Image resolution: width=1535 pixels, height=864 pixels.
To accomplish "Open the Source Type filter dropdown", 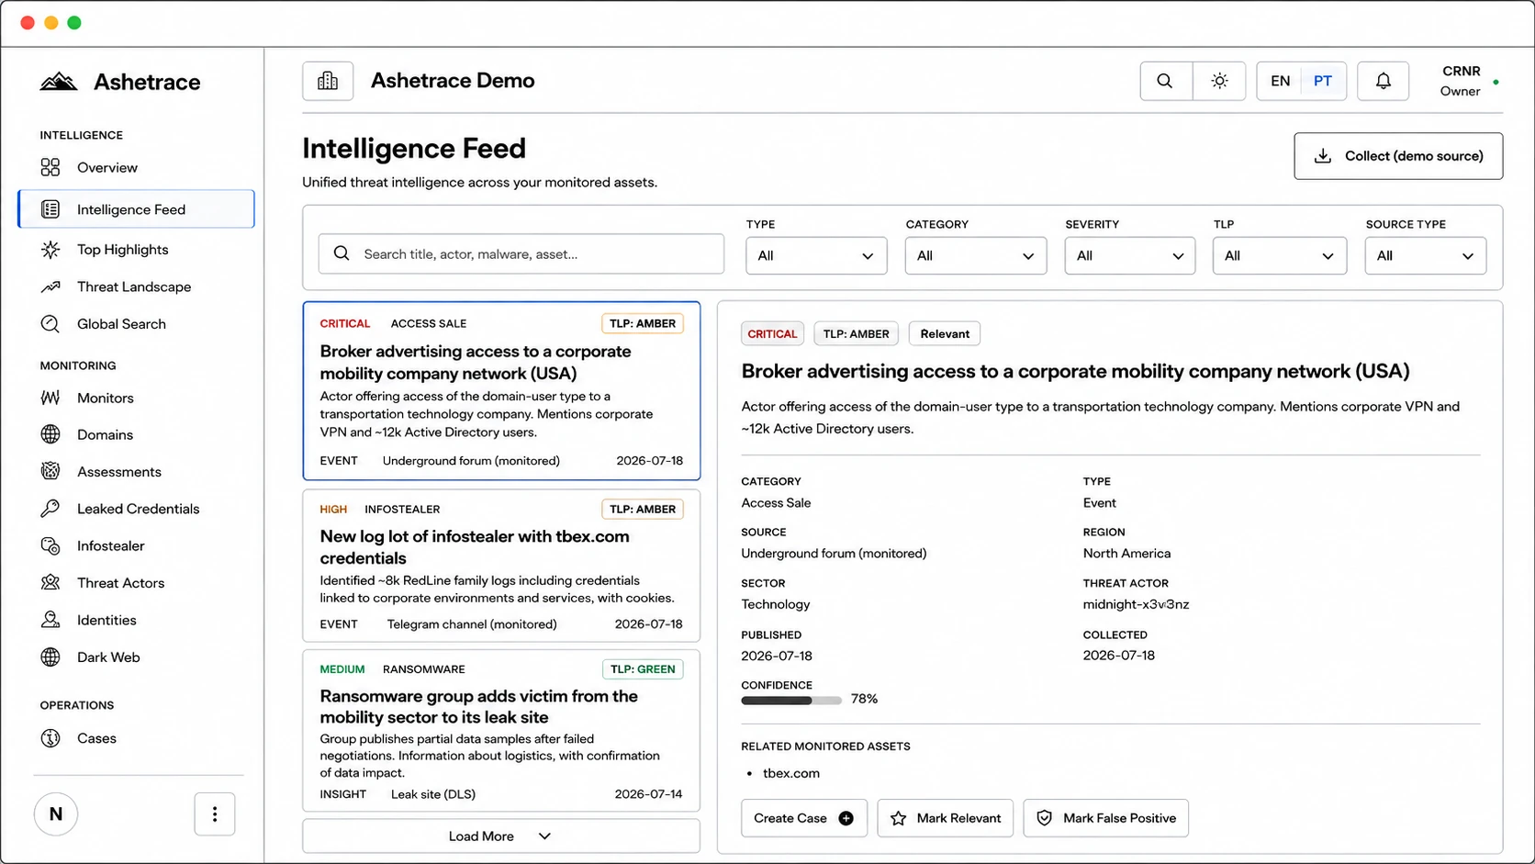I will coord(1426,256).
